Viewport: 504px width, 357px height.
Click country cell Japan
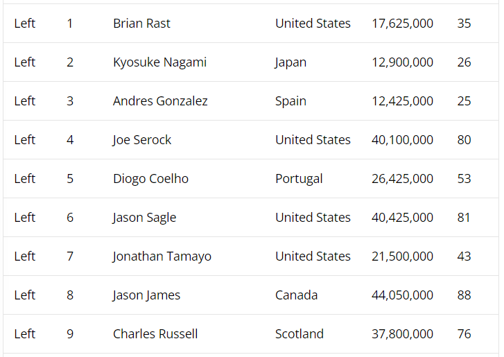(x=290, y=62)
